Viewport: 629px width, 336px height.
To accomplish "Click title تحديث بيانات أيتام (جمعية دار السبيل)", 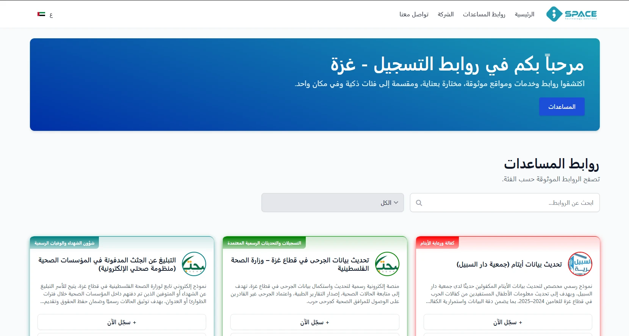I will click(x=509, y=264).
